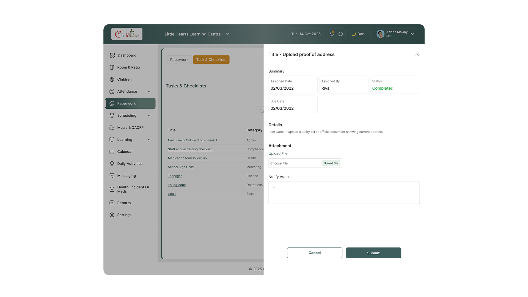
Task: Click the Health, Incidents & Meds icon
Action: coord(112,189)
